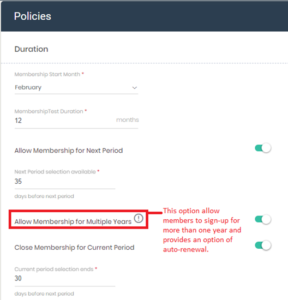Click the info icon beside Multiple Years
Image resolution: width=288 pixels, height=300 pixels.
(139, 218)
